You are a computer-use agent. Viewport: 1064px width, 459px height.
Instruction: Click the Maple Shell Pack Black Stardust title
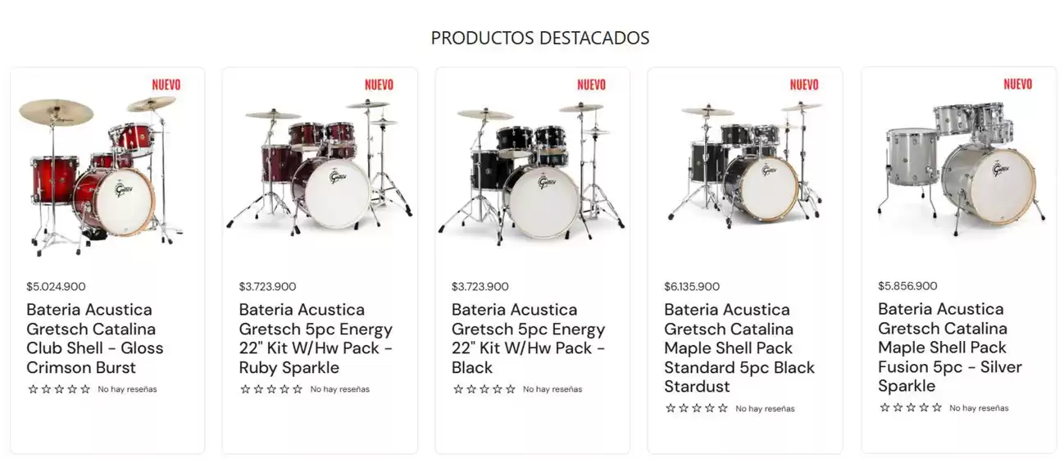[x=739, y=348]
